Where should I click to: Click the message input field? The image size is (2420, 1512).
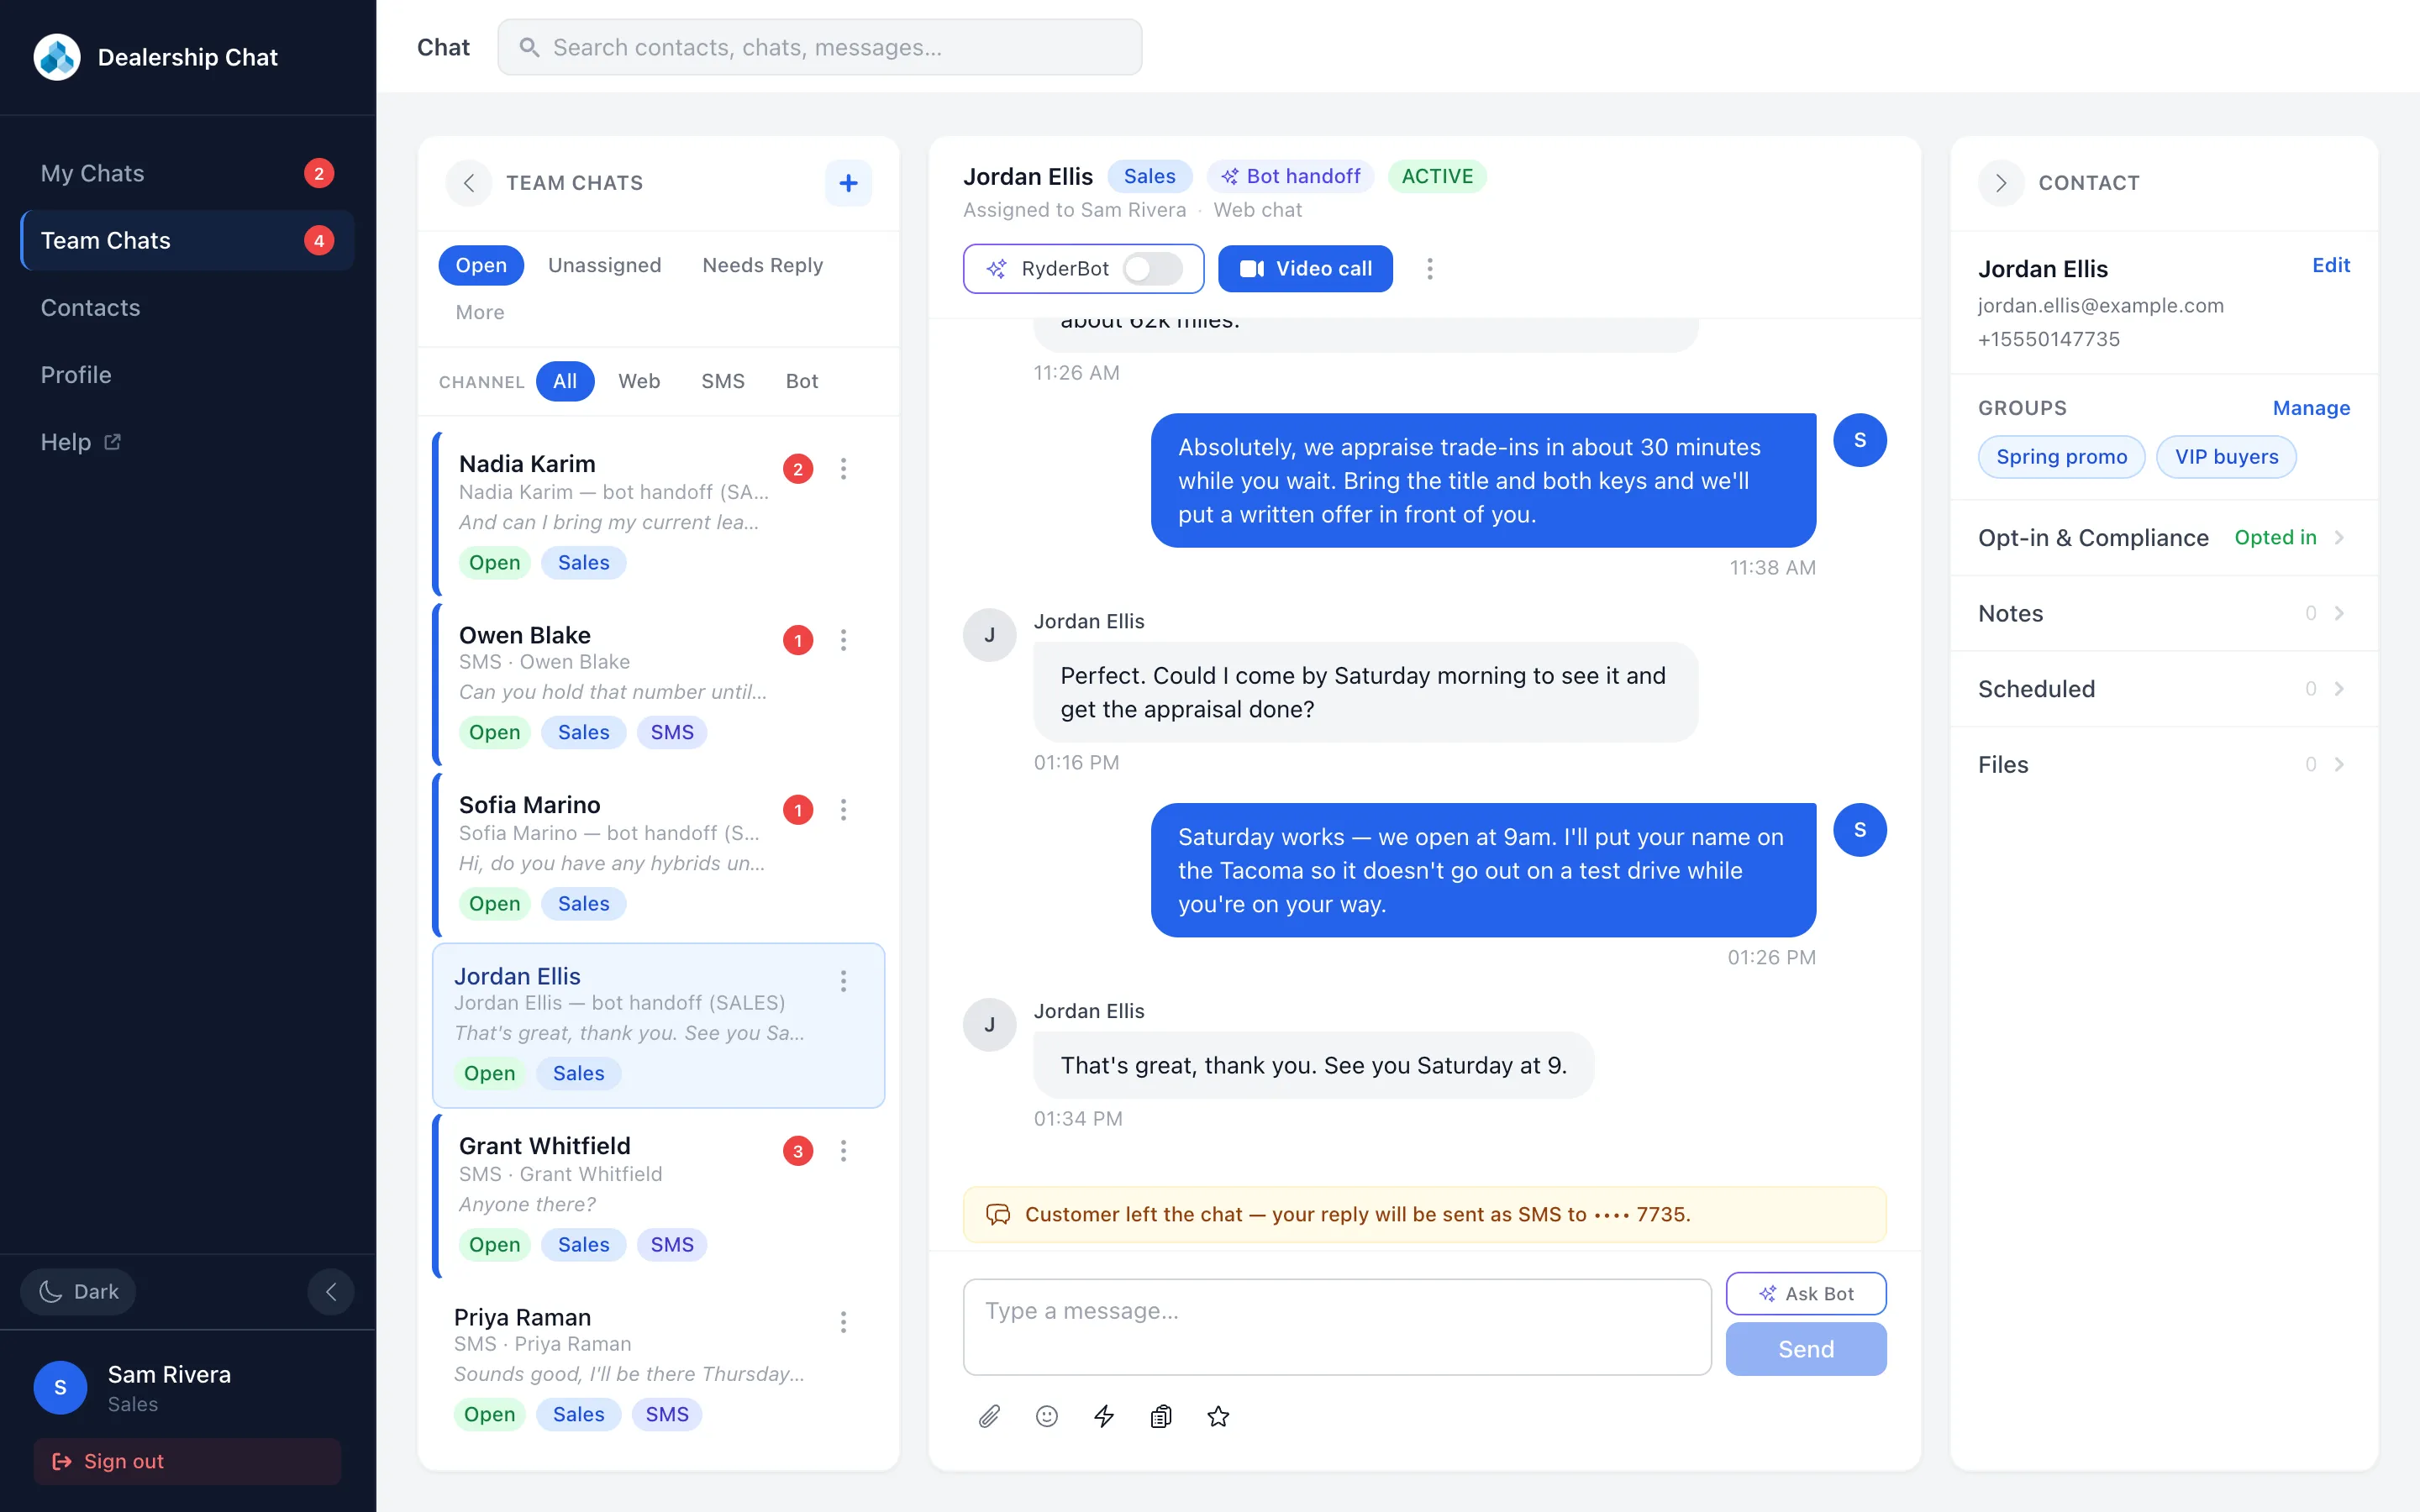coord(1337,1327)
